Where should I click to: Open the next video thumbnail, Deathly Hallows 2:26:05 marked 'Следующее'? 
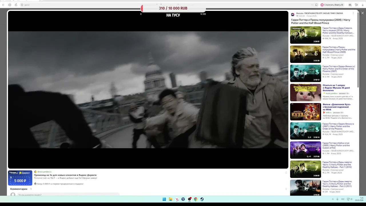pos(305,35)
